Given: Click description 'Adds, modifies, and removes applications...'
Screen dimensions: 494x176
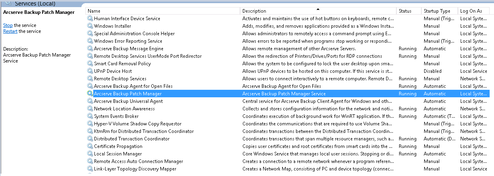Looking at the screenshot, I should coord(318,26).
